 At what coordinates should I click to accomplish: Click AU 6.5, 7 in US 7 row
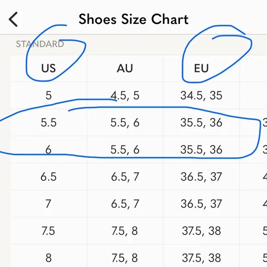[x=125, y=203]
